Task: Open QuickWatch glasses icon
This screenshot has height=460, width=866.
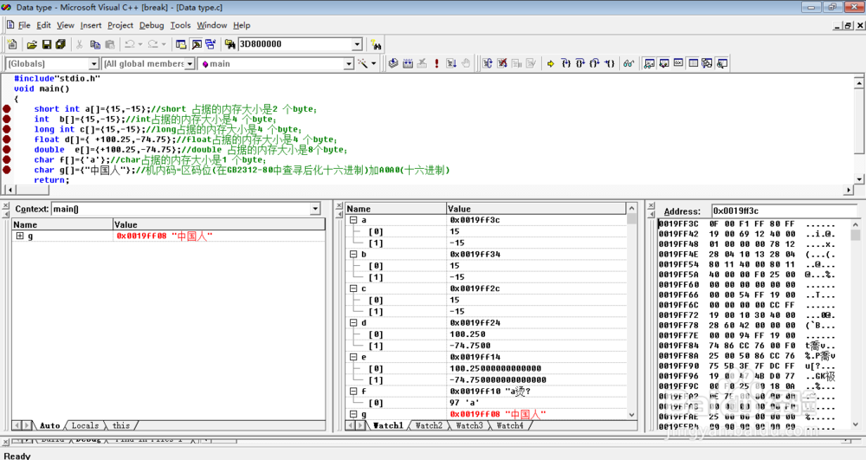Action: click(x=629, y=63)
